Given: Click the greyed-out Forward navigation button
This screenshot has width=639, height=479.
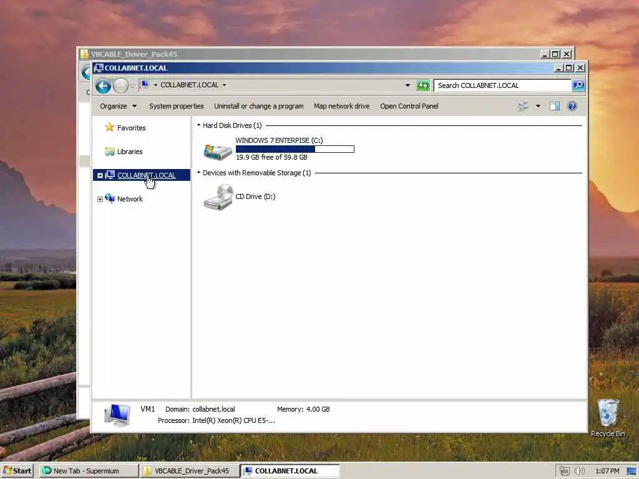Looking at the screenshot, I should coord(120,85).
